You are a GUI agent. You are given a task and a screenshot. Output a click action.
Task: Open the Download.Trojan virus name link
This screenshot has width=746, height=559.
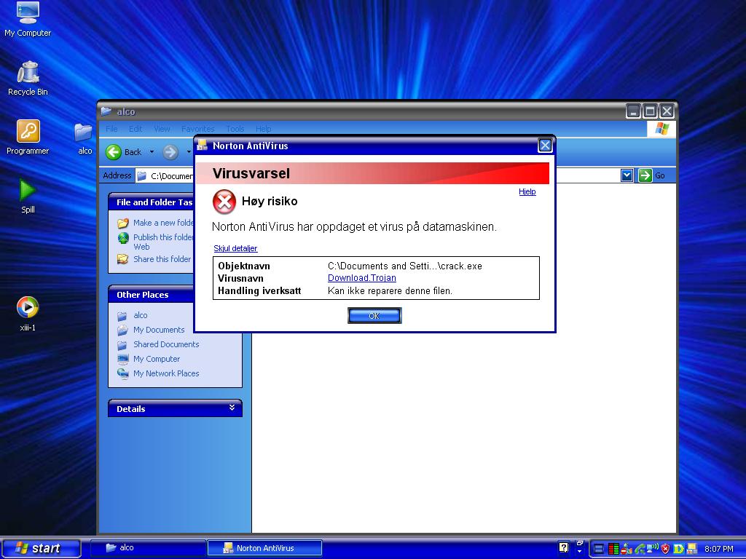click(361, 278)
